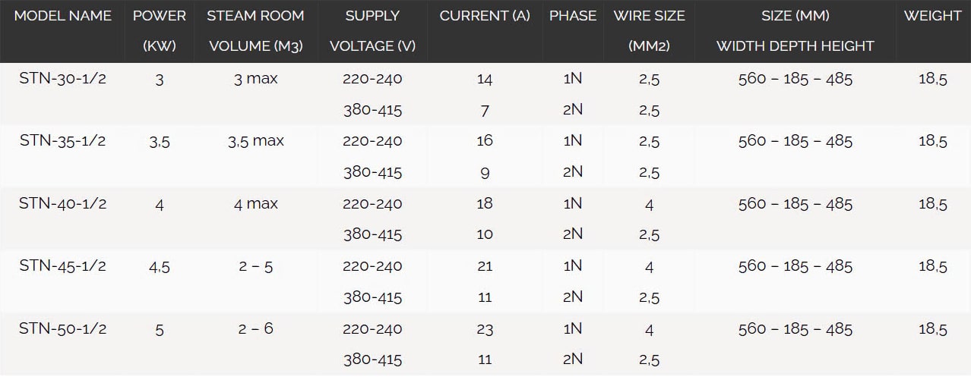Select the STEAM ROOM VOLUME header

256,30
